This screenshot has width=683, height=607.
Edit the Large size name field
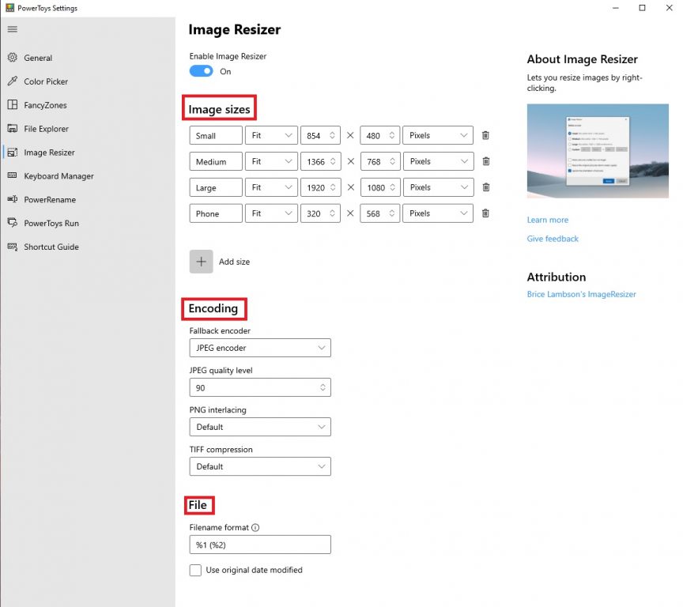tap(216, 187)
